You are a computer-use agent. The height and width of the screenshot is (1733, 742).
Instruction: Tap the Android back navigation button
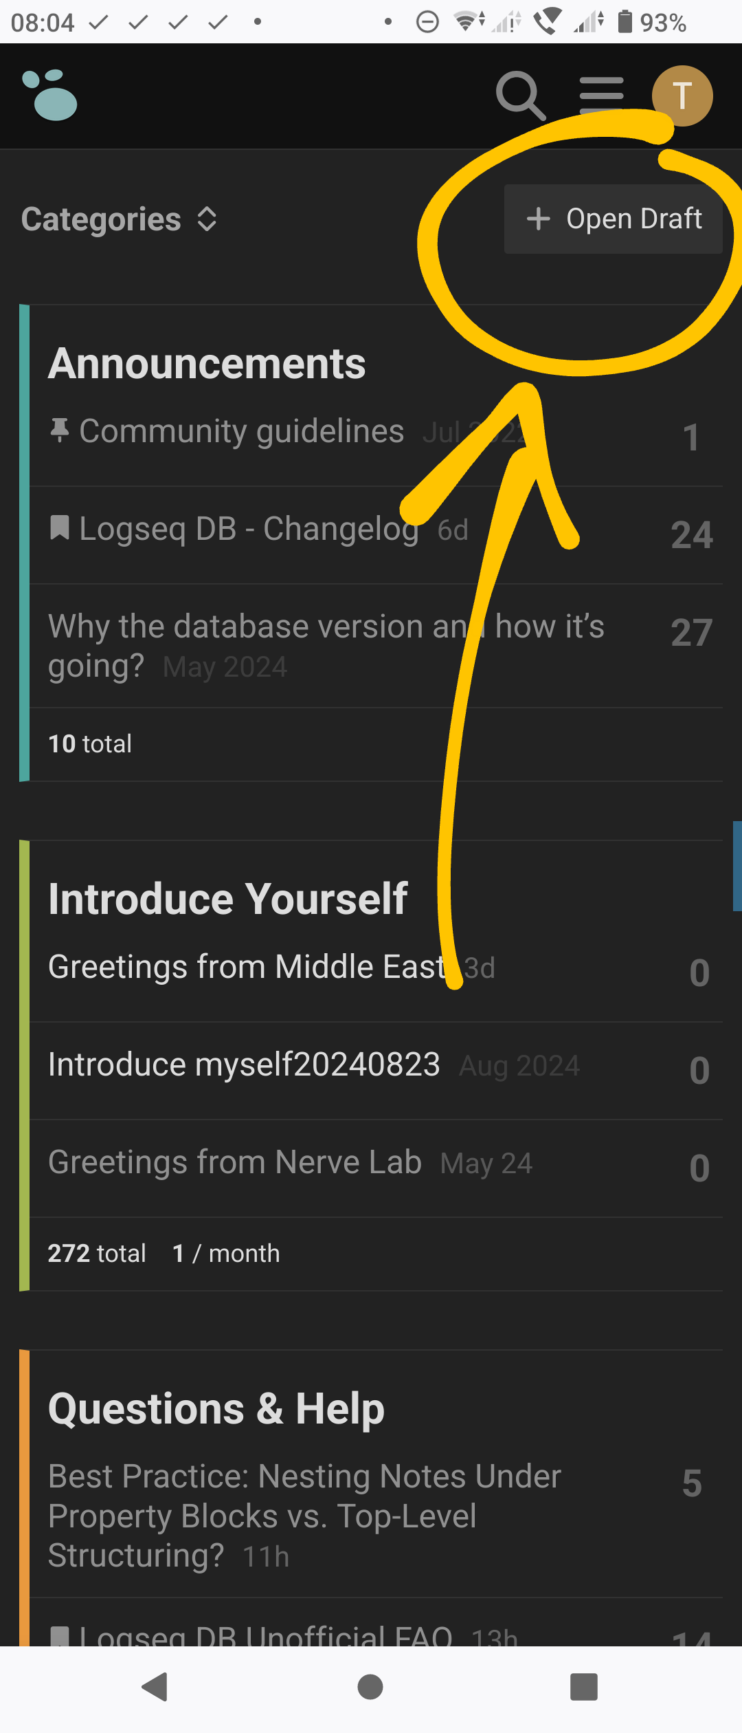click(x=155, y=1686)
